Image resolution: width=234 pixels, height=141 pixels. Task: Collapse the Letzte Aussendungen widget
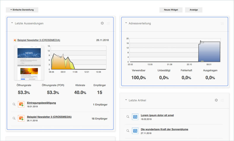pos(12,23)
